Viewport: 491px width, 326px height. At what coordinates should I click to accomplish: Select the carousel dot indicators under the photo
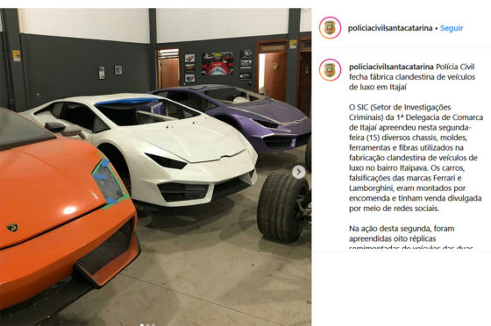point(147,324)
